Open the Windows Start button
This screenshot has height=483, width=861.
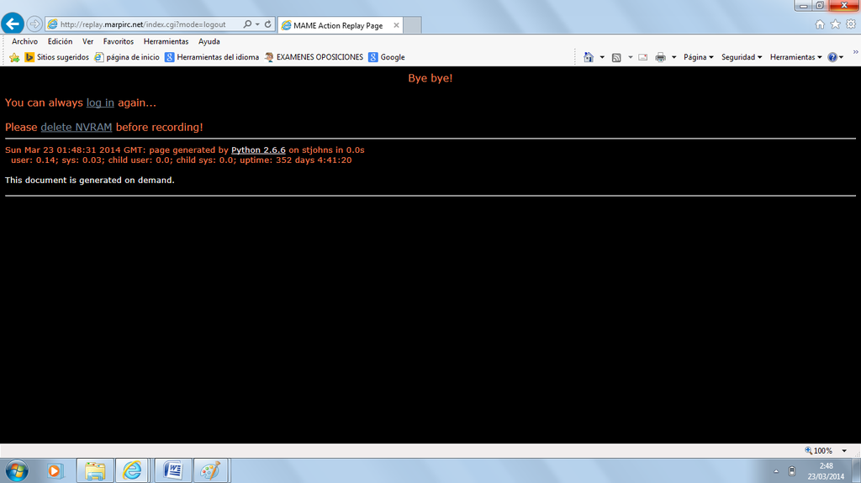tap(17, 471)
